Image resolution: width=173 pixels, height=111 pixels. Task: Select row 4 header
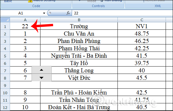5,48
